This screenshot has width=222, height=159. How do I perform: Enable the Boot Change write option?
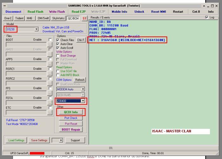point(58,56)
